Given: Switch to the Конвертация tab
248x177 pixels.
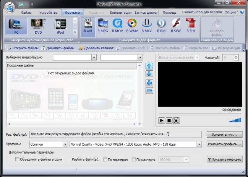Looking at the screenshot, I should (121, 13).
